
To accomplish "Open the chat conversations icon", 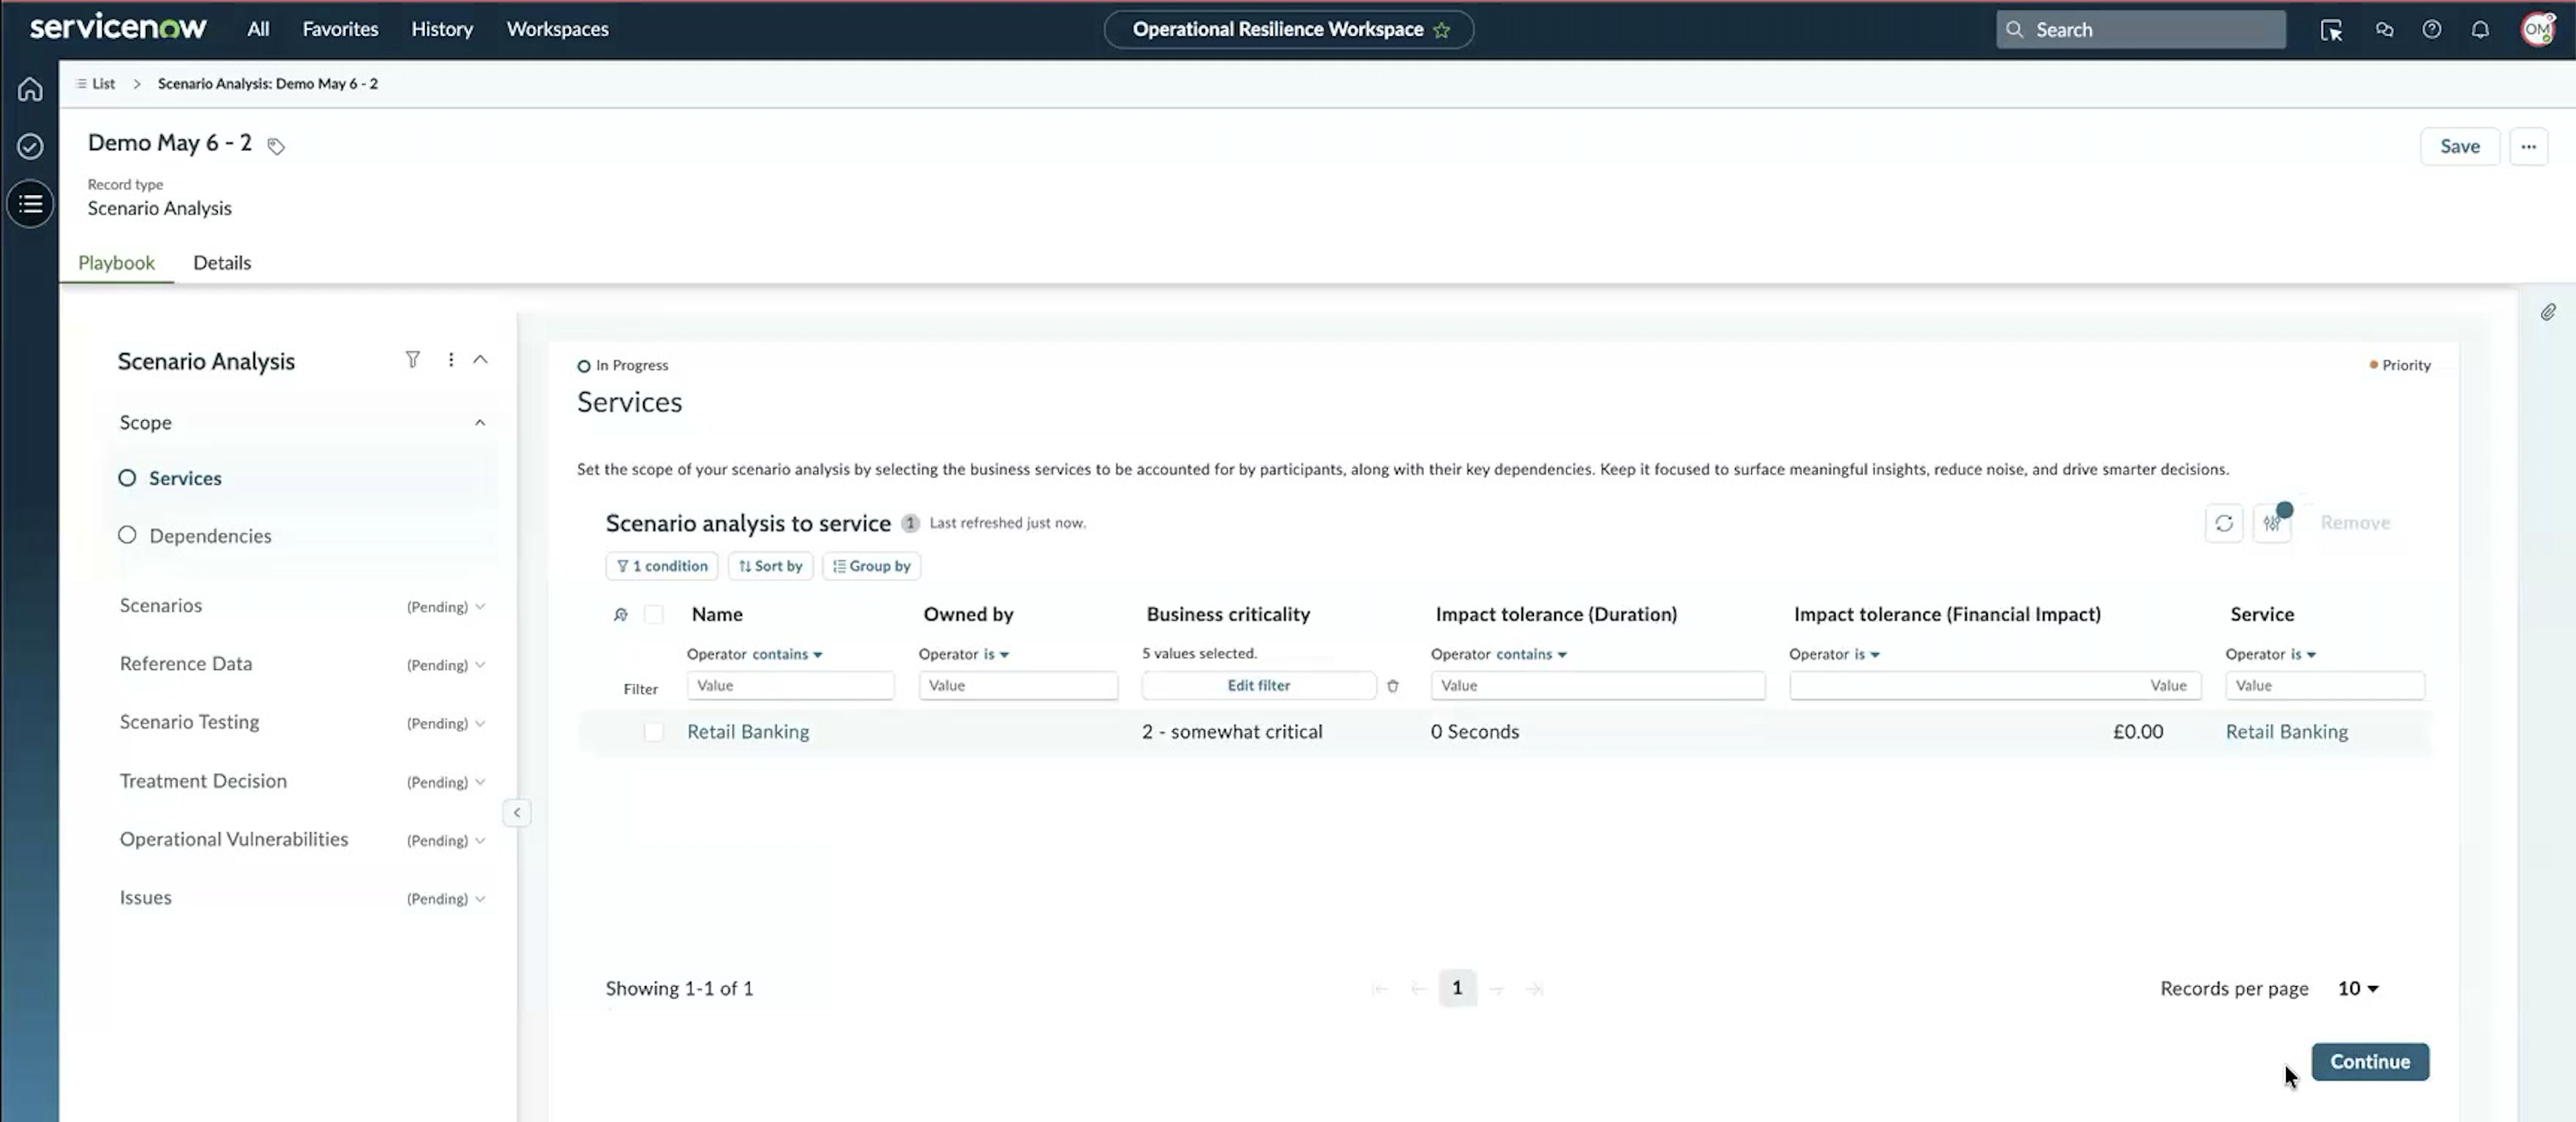I will click(x=2384, y=30).
